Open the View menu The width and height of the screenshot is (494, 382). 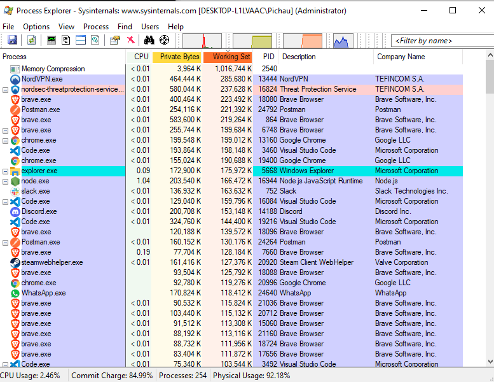(66, 27)
